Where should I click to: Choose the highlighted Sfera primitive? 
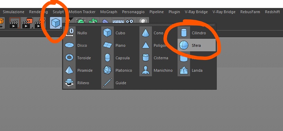tap(197, 45)
